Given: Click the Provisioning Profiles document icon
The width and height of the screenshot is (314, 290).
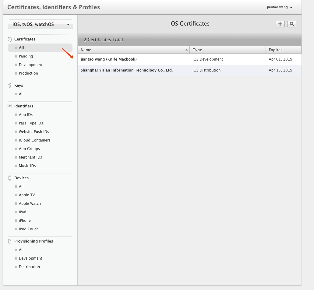Looking at the screenshot, I should point(10,241).
